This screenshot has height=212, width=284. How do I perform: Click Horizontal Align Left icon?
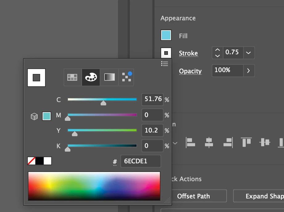coord(190,143)
